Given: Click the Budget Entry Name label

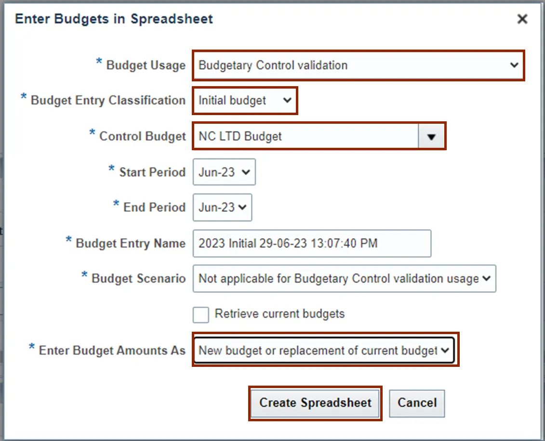Looking at the screenshot, I should (130, 244).
